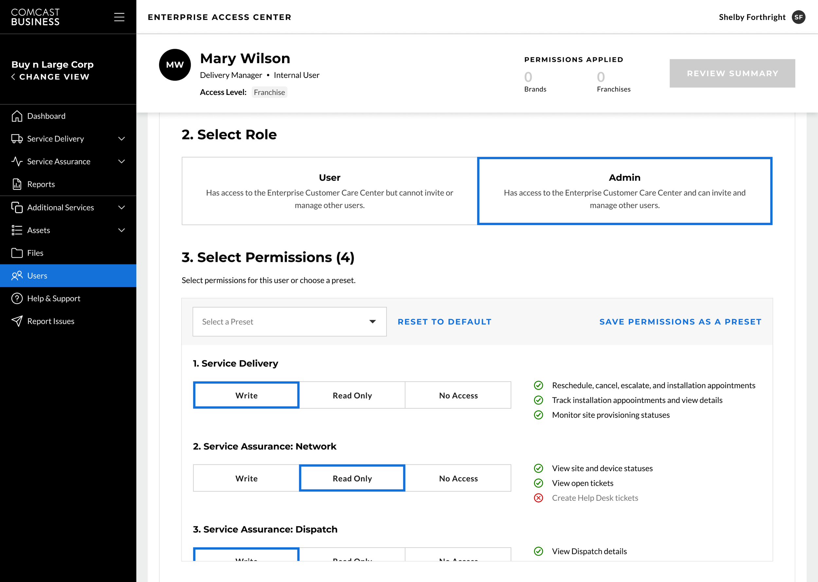Screen dimensions: 818x582
Task: Click the Dashboard home icon
Action: click(17, 116)
